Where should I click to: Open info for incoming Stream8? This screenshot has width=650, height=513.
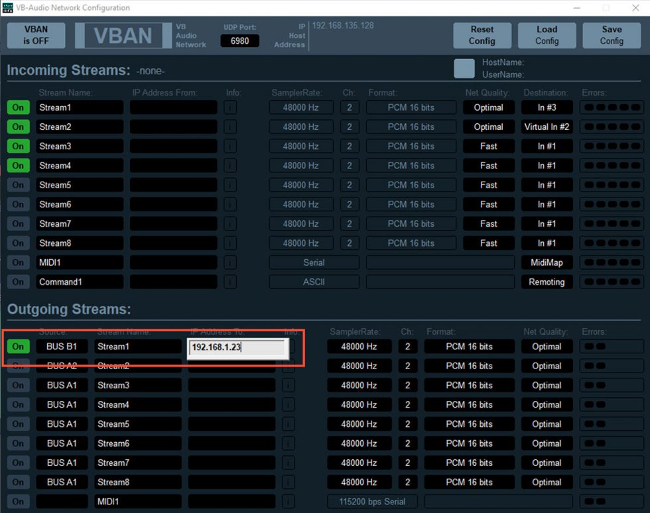point(229,243)
